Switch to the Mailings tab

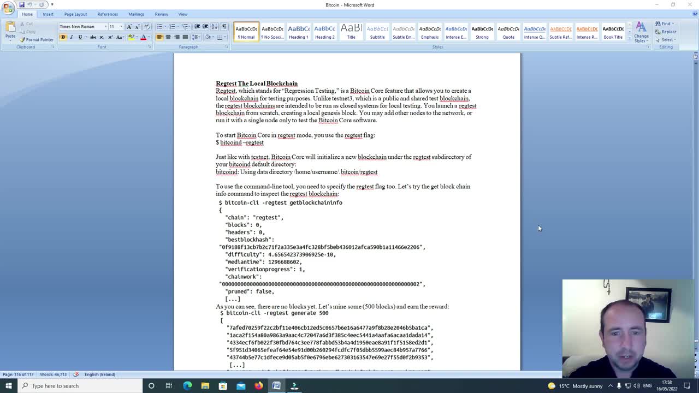coord(137,14)
